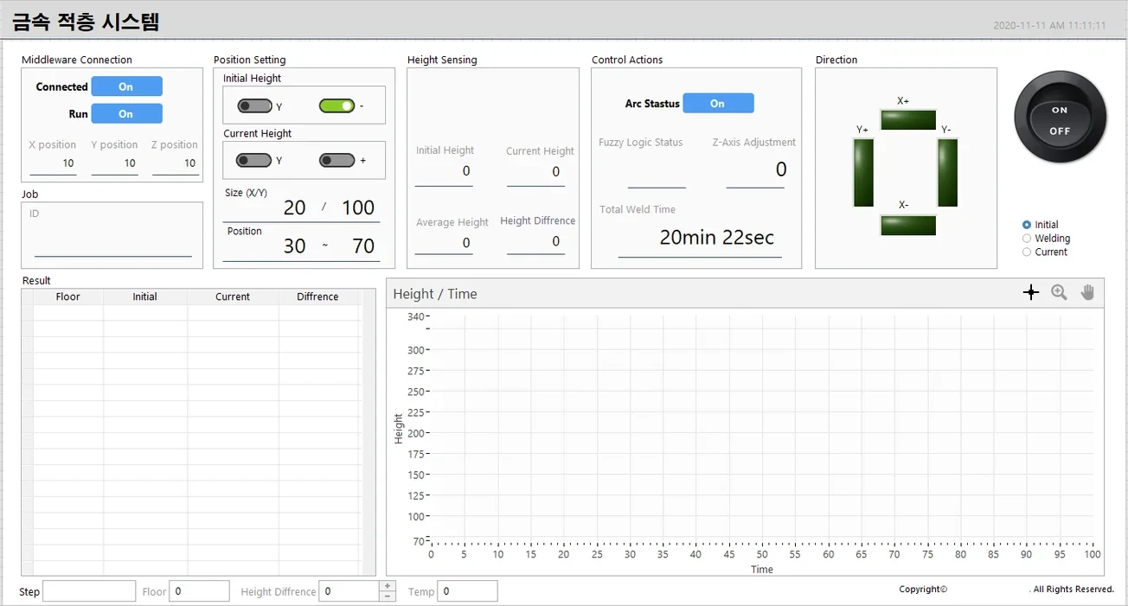Click the Y- direction indicator
The width and height of the screenshot is (1128, 606).
pyautogui.click(x=947, y=172)
